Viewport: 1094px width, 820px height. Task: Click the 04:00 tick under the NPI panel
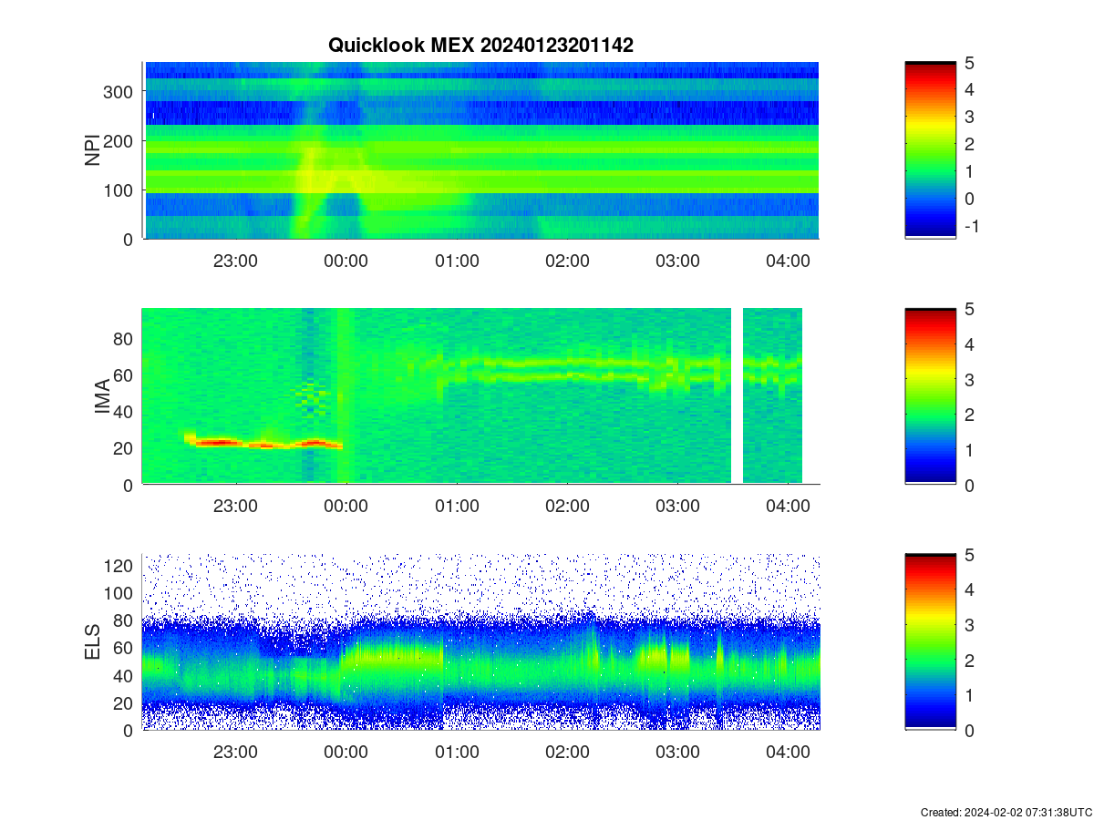pos(788,261)
